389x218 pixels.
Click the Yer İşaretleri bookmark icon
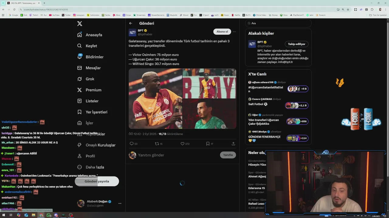coord(80,112)
